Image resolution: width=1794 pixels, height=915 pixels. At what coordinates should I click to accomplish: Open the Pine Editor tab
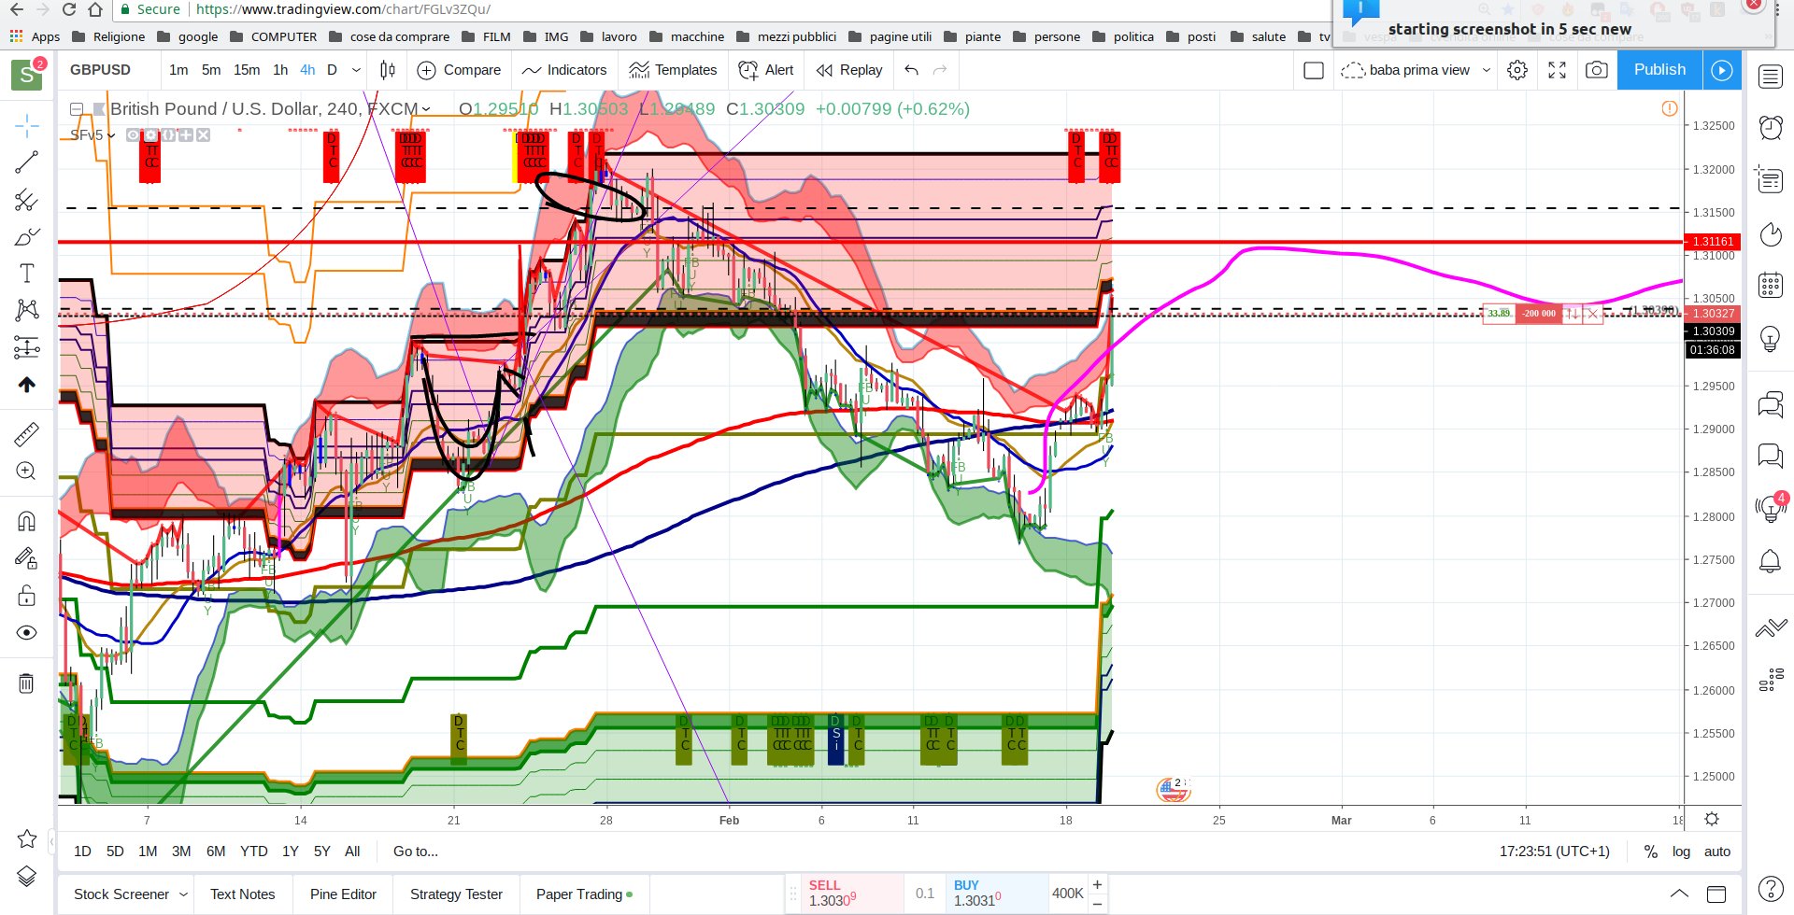click(343, 894)
